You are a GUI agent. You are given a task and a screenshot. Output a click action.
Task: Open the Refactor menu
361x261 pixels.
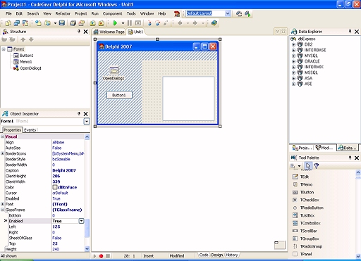tap(63, 13)
